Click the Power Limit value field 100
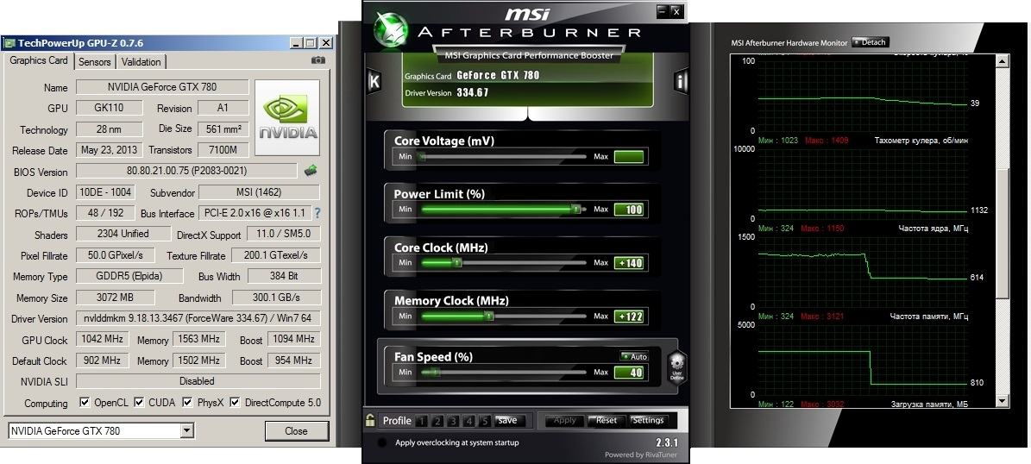The width and height of the screenshot is (1031, 464). coord(629,210)
